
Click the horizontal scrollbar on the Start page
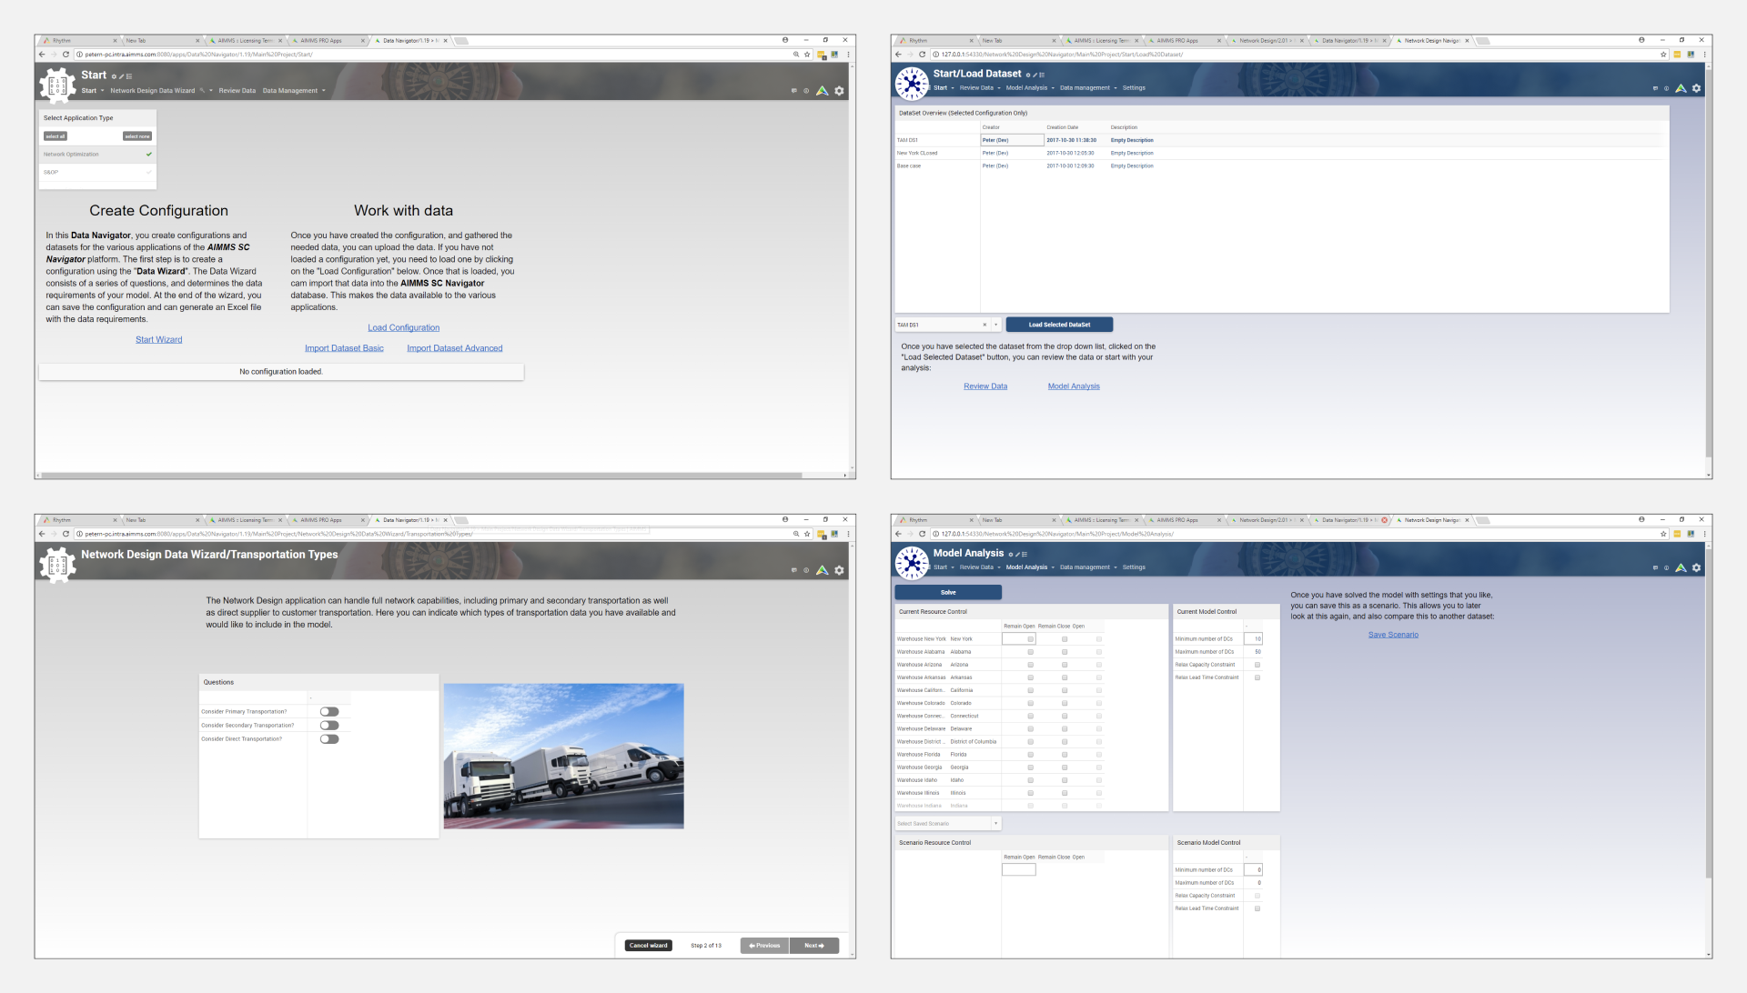[x=421, y=475]
